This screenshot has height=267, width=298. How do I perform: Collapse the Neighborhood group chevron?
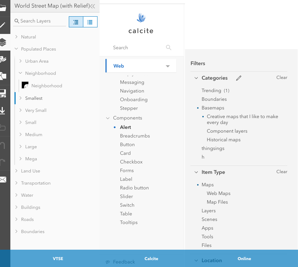(x=20, y=73)
